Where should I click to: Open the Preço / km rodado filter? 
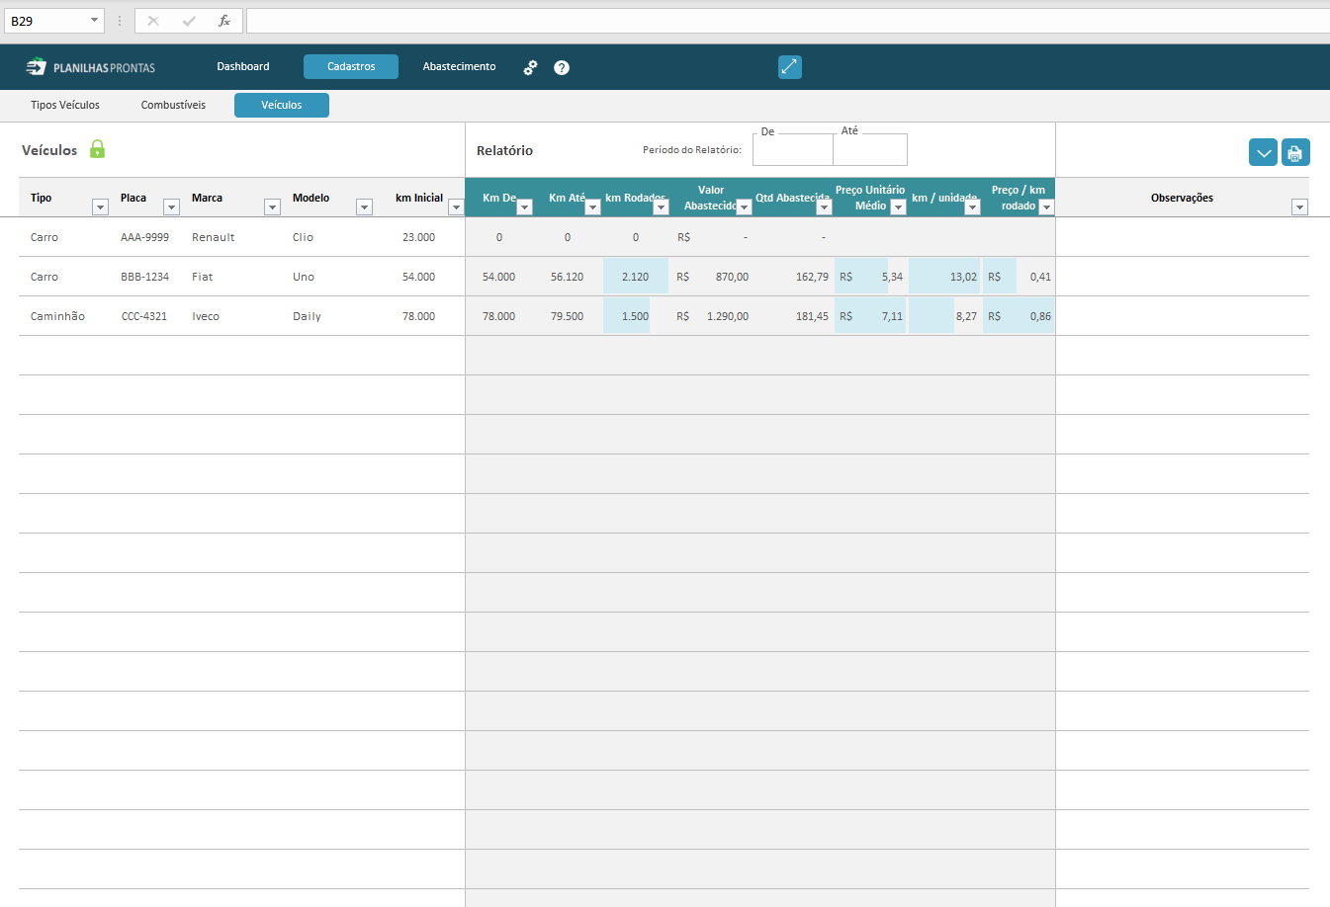pos(1046,206)
